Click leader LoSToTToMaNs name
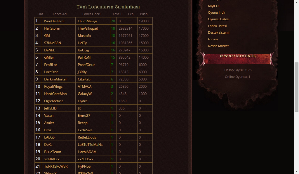 click(90, 145)
